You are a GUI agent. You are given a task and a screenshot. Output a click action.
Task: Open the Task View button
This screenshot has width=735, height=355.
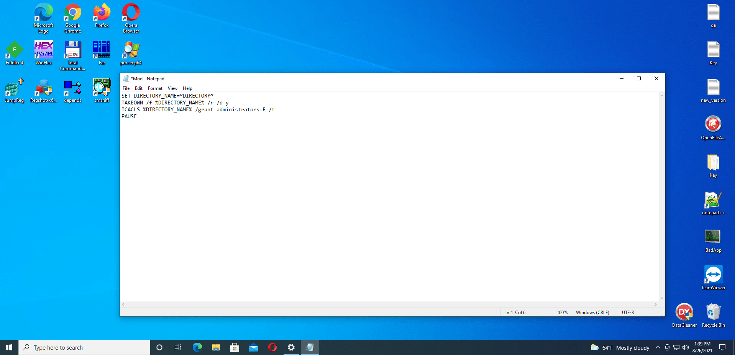(178, 347)
